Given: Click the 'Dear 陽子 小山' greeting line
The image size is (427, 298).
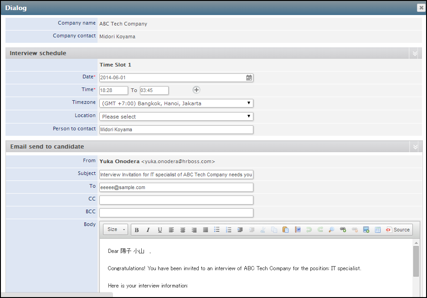Looking at the screenshot, I should point(129,251).
